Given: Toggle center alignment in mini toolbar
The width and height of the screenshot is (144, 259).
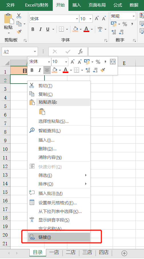Looking at the screenshot, I should 47,70.
